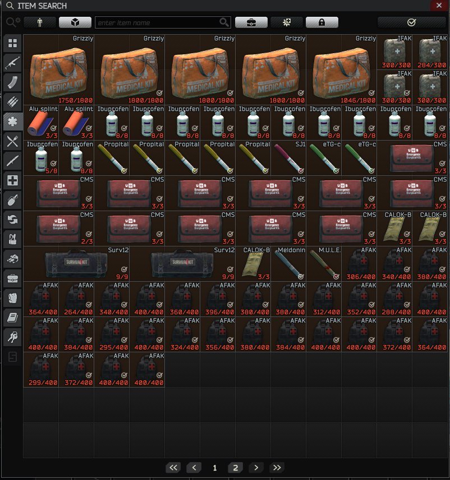Image resolution: width=450 pixels, height=480 pixels.
Task: Select the medical asterisk category icon
Action: click(x=12, y=122)
